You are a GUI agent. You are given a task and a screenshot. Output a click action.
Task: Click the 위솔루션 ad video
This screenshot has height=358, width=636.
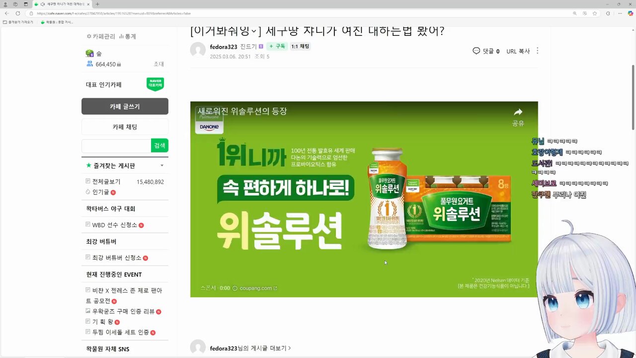click(x=364, y=199)
